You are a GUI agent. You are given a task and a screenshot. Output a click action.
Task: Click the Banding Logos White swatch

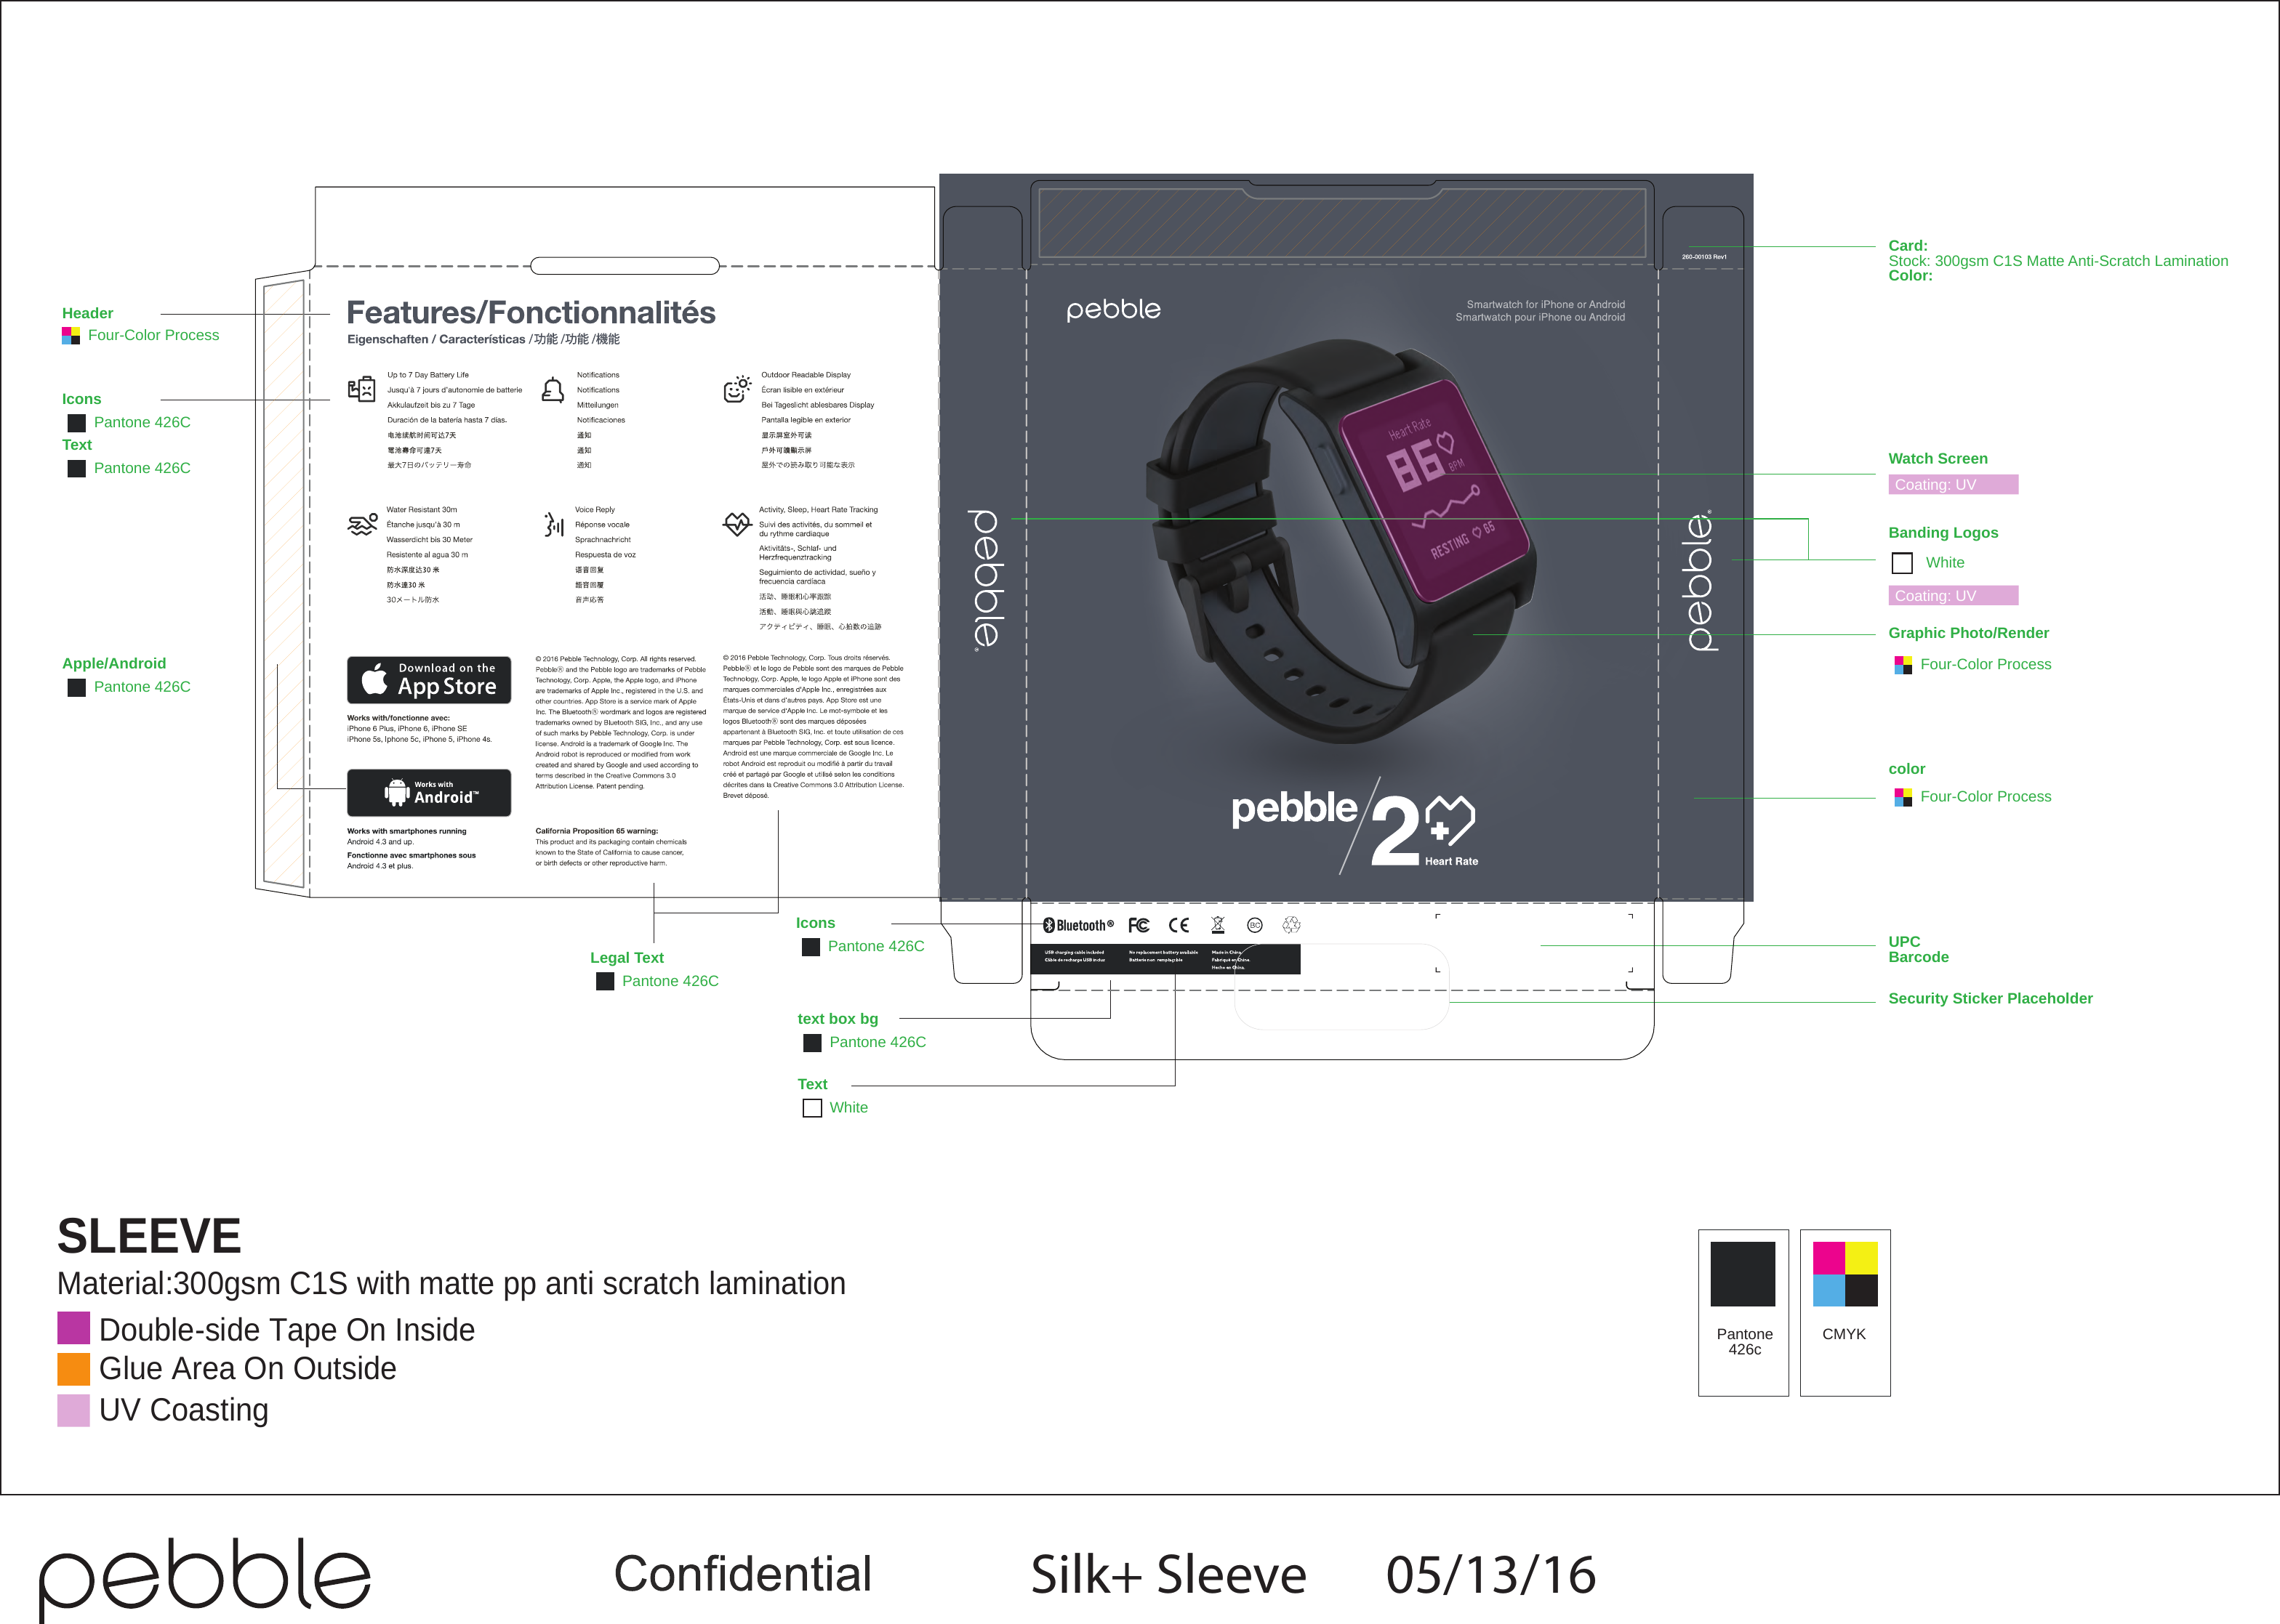1902,563
